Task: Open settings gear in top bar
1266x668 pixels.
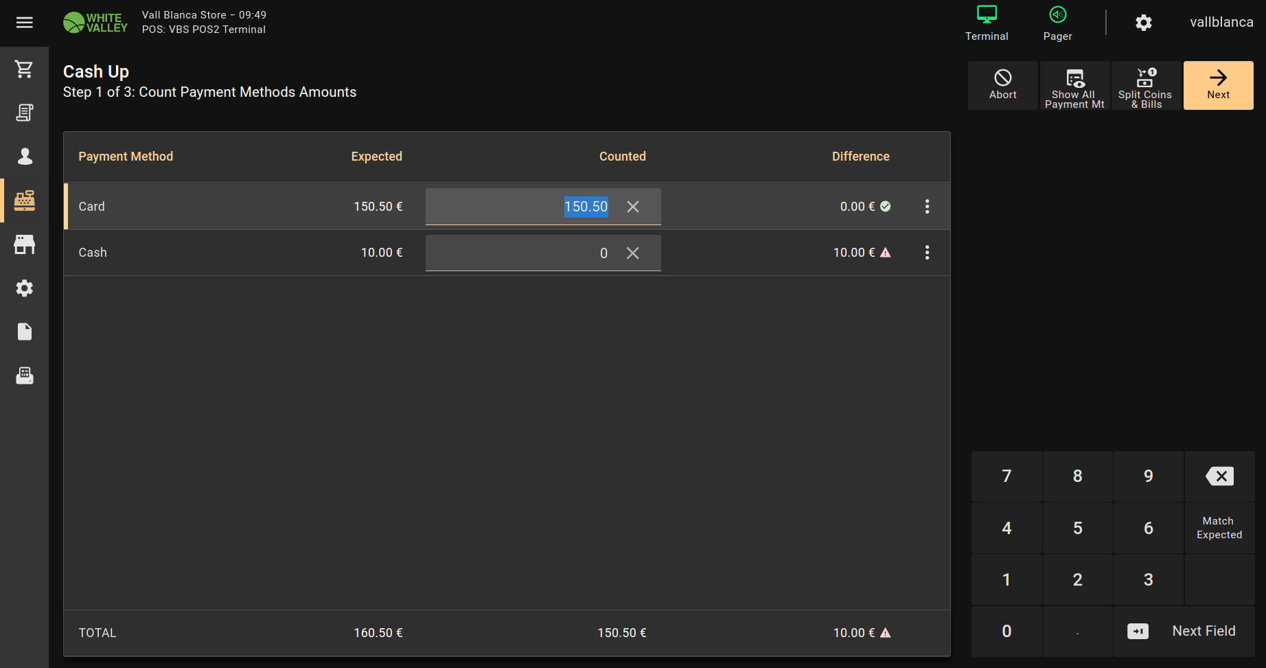Action: click(x=1143, y=23)
